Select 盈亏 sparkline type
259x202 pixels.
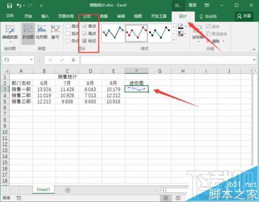coord(55,33)
